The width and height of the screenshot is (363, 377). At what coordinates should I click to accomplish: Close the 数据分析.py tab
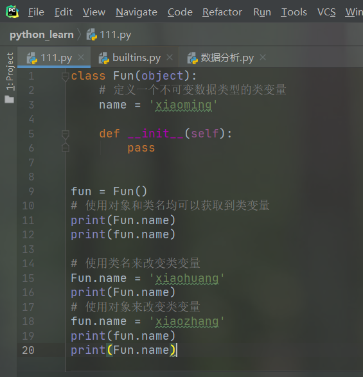(263, 57)
